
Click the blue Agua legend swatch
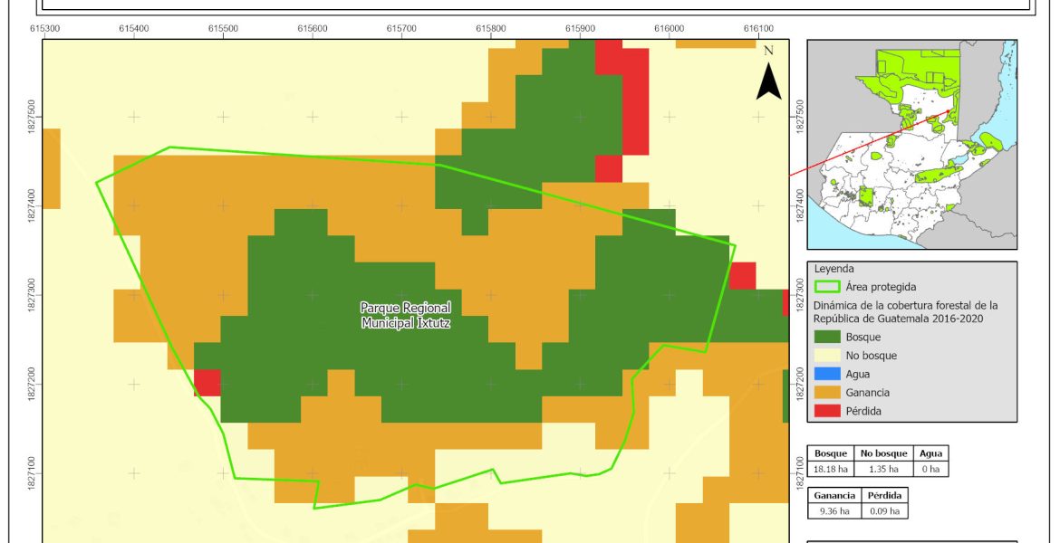[828, 374]
